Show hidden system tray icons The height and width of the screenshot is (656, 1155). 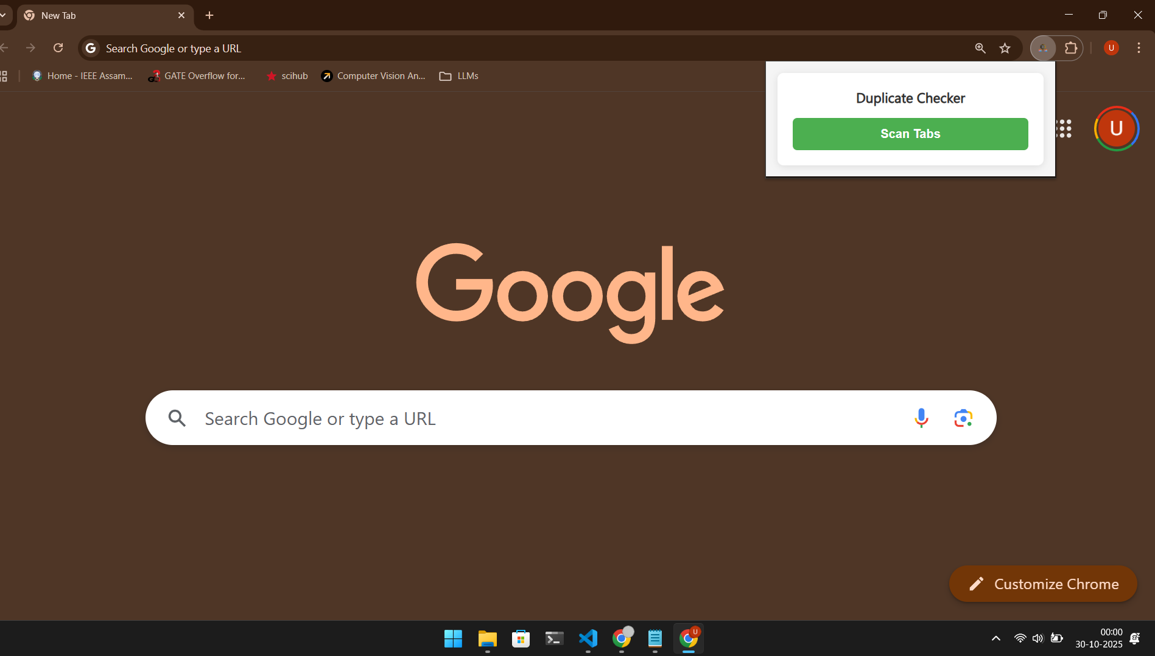(x=996, y=638)
